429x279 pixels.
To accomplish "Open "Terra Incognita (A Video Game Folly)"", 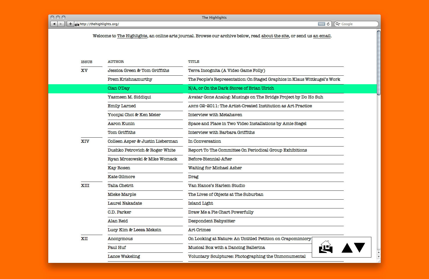I will 227,71.
